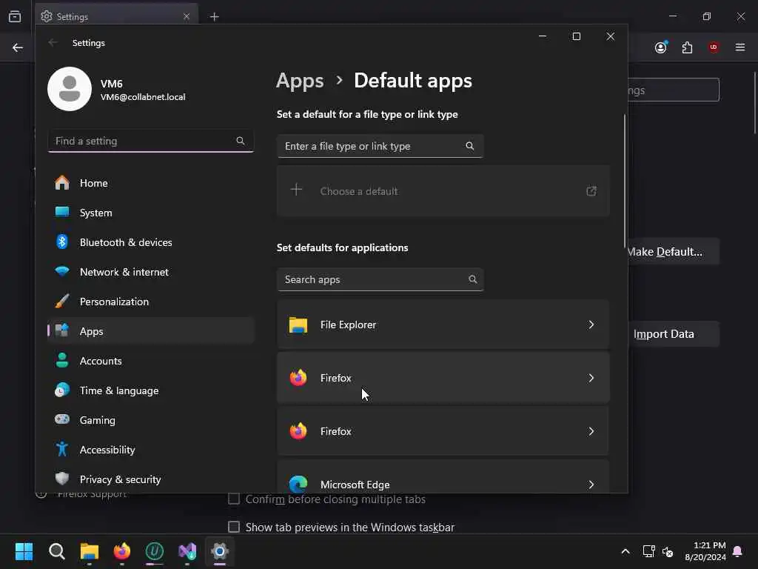
Task: Click the Settings window back arrow
Action: [53, 42]
